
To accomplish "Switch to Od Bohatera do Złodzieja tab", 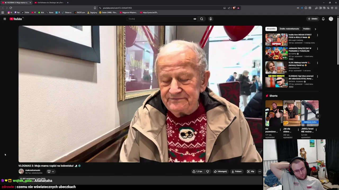I will 49,3.
